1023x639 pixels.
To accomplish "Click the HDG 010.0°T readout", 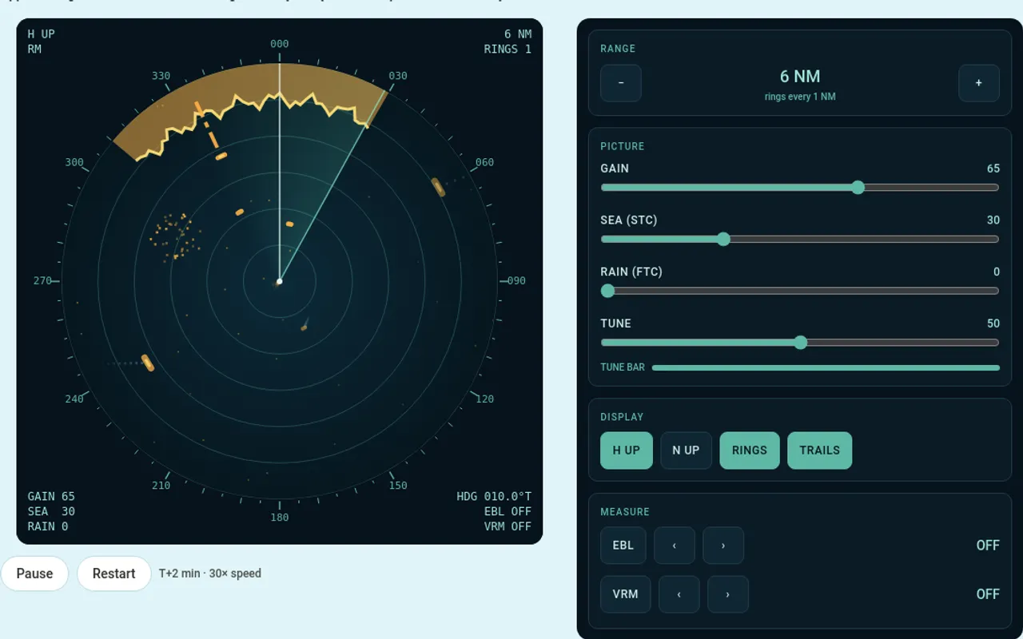I will (x=494, y=497).
